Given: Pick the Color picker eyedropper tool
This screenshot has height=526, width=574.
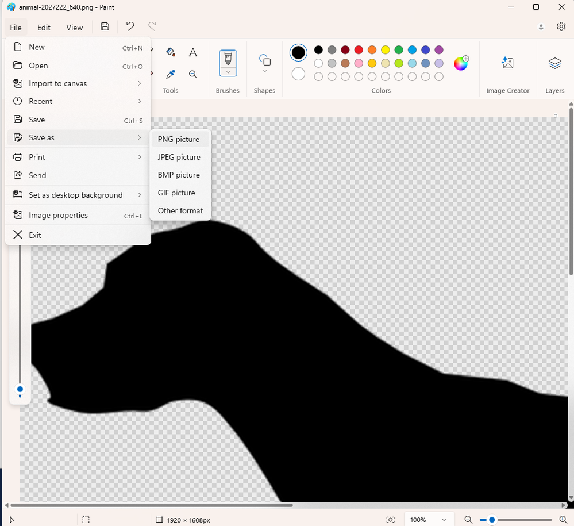Looking at the screenshot, I should pyautogui.click(x=170, y=74).
